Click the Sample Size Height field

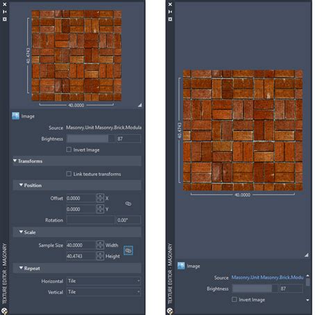click(x=81, y=256)
